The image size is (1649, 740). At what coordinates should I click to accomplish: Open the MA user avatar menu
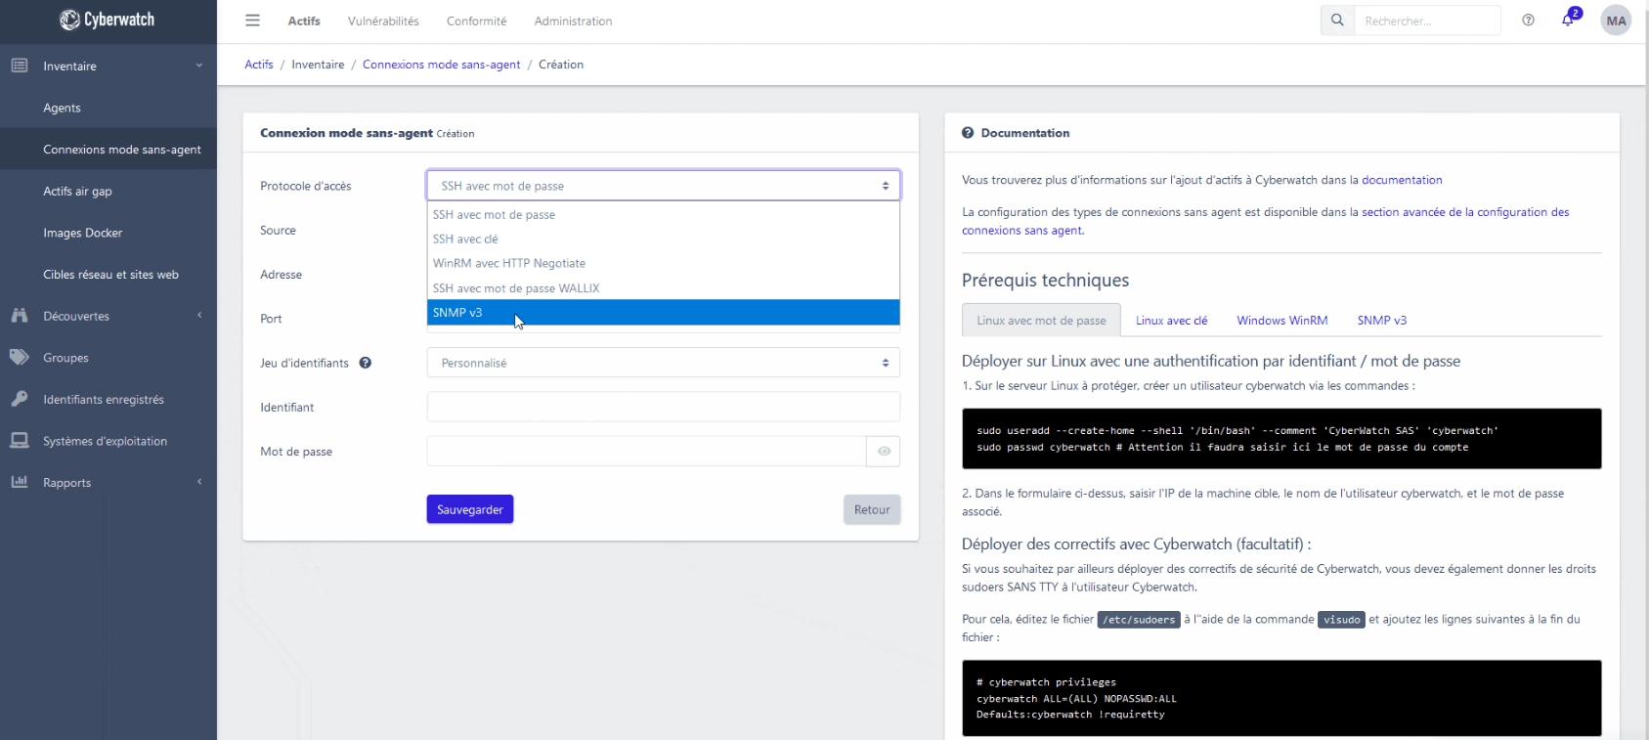coord(1616,21)
